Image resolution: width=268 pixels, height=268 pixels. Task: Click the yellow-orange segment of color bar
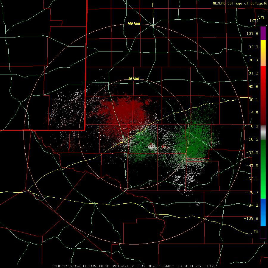(263, 53)
